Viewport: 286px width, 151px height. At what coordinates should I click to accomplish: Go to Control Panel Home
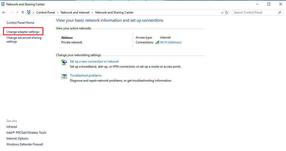[x=20, y=23]
